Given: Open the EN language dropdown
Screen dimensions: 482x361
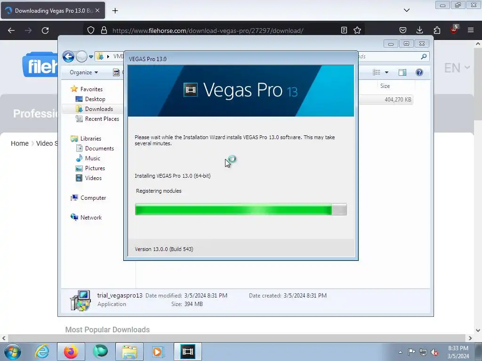Looking at the screenshot, I should click(x=457, y=68).
